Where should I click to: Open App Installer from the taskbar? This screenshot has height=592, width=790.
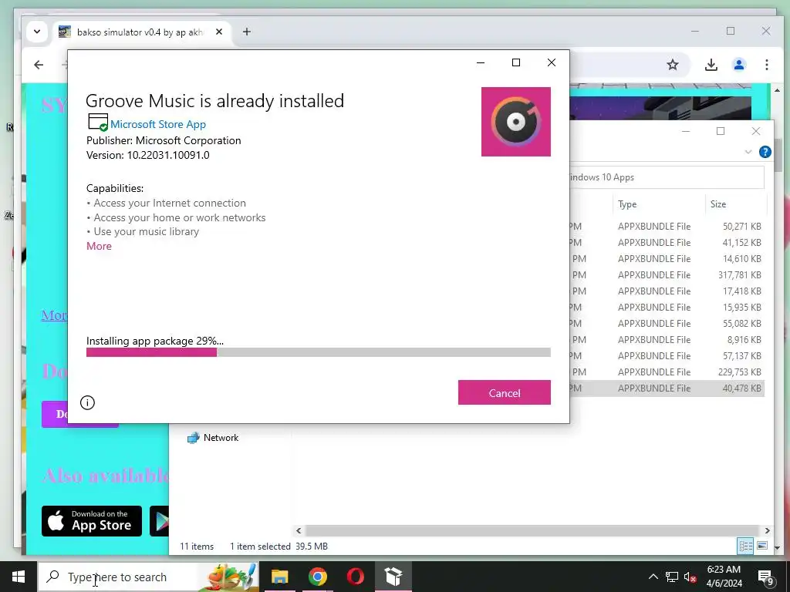coord(393,577)
